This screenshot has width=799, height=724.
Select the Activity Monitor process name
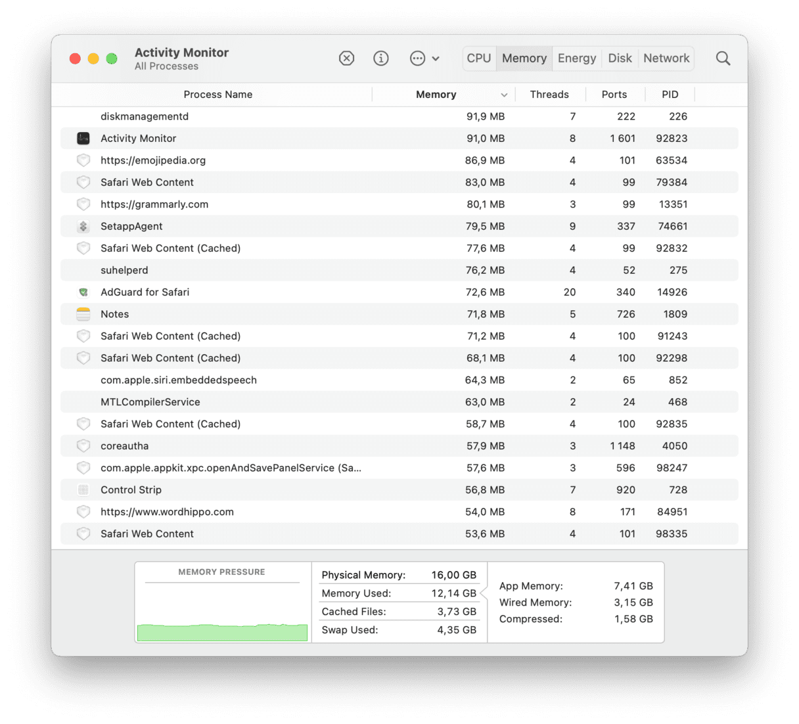point(138,139)
